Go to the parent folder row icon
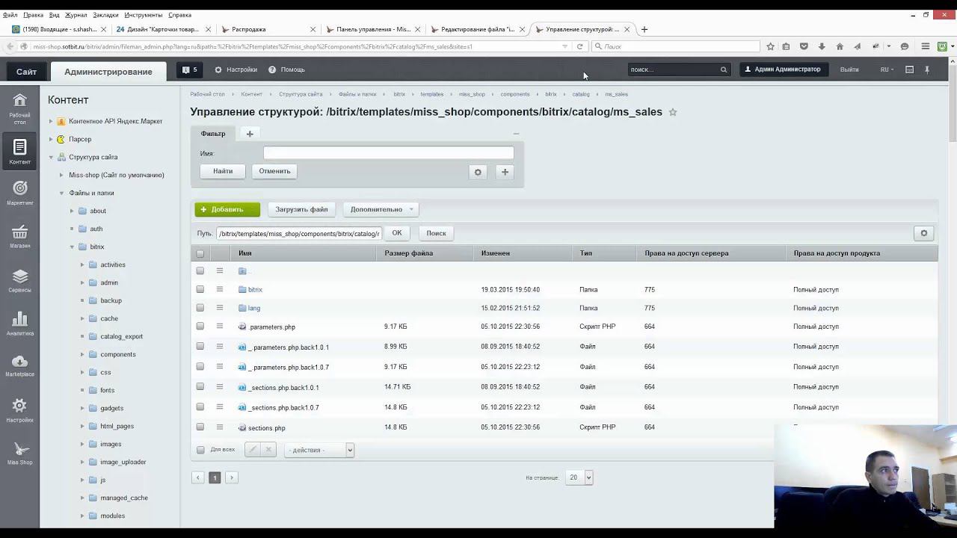Viewport: 957px width, 538px height. click(x=242, y=270)
